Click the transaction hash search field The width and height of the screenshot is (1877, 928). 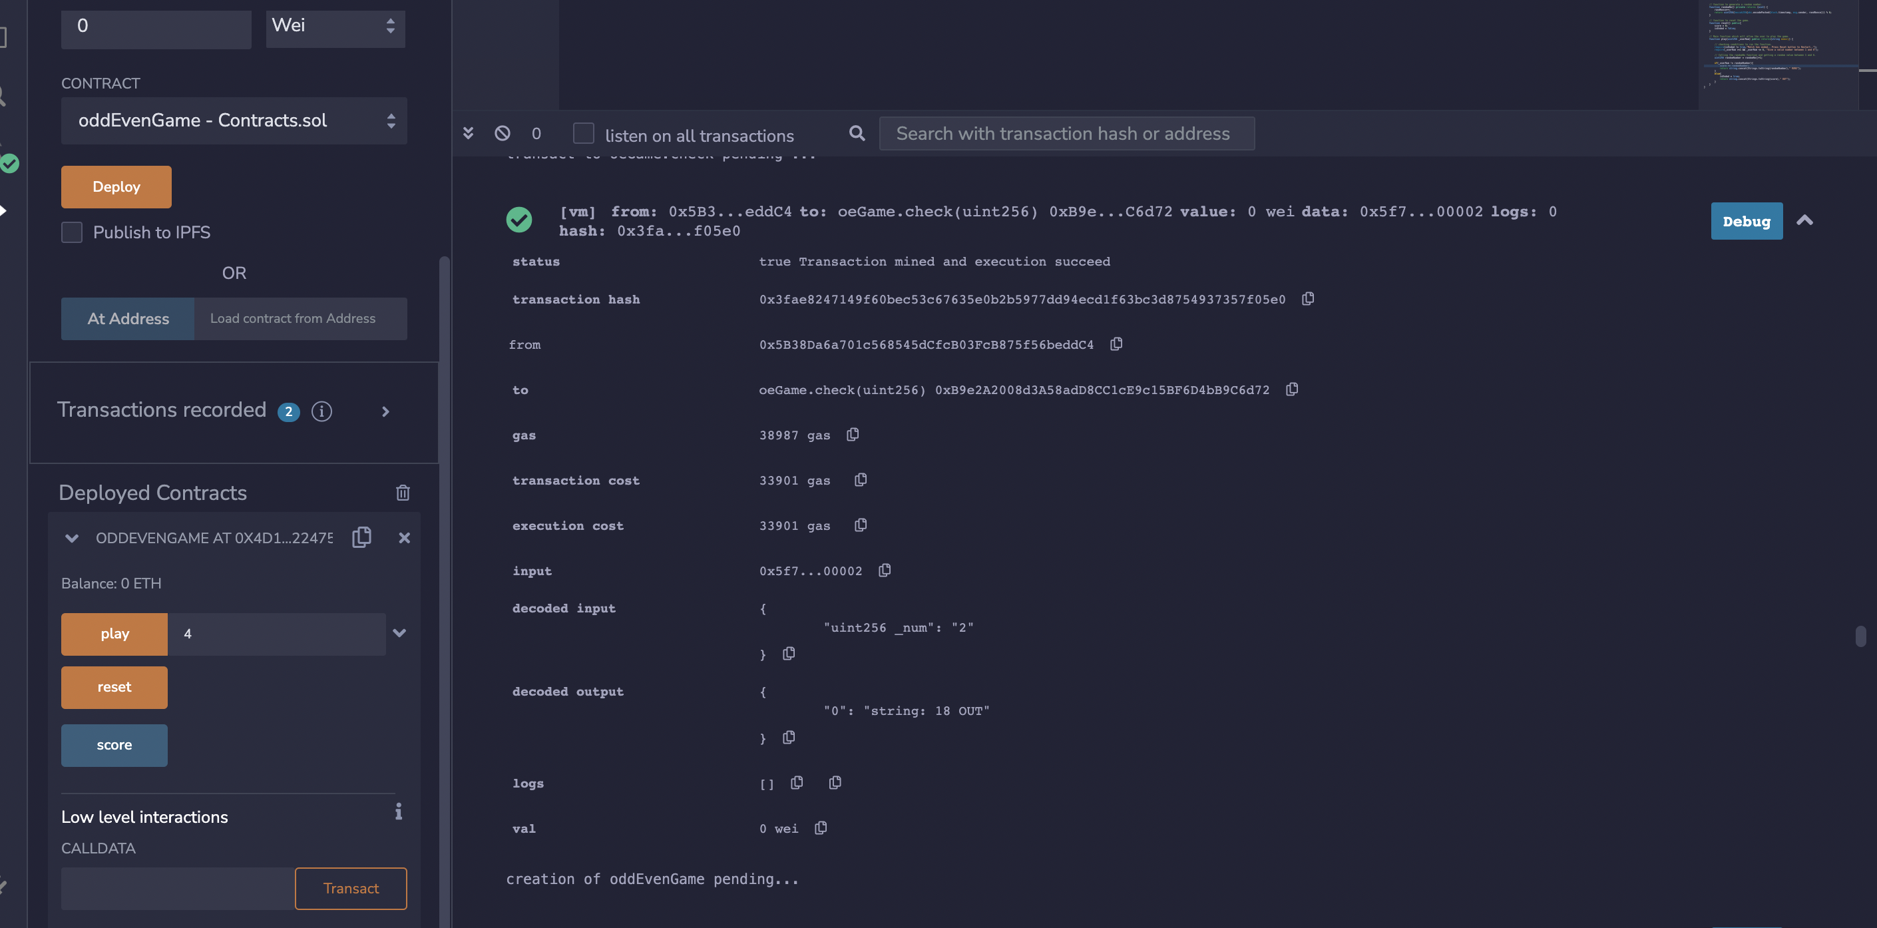1066,133
